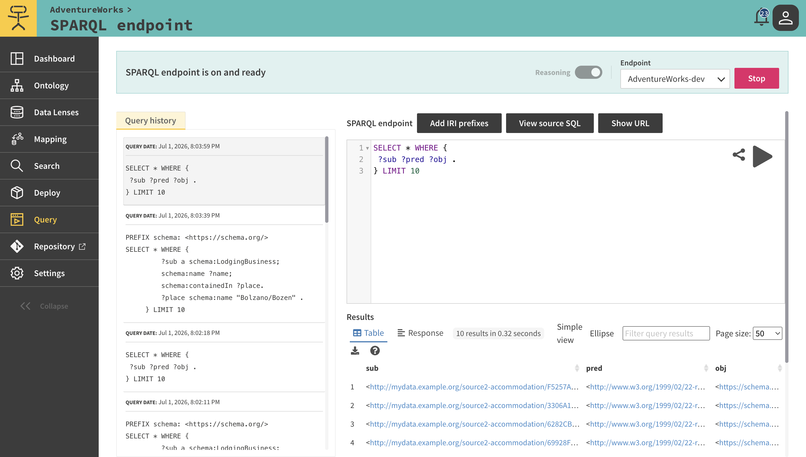Click the Mapping sidebar icon
The image size is (806, 457).
point(17,139)
